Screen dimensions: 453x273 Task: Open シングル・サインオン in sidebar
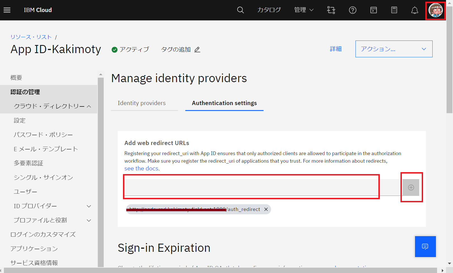(43, 177)
